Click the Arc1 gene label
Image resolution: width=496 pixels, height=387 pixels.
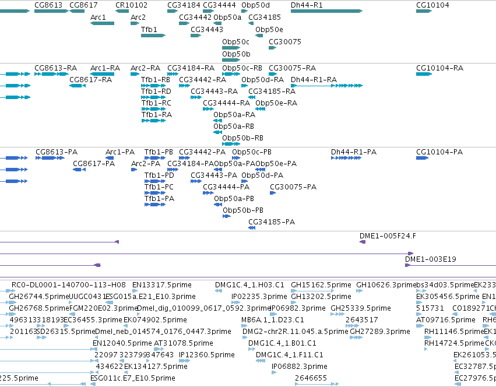[x=98, y=17]
